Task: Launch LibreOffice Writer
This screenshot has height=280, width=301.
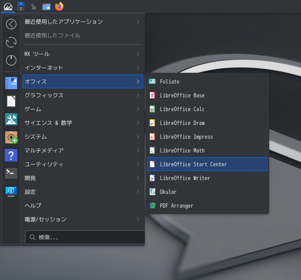Action: [207, 178]
